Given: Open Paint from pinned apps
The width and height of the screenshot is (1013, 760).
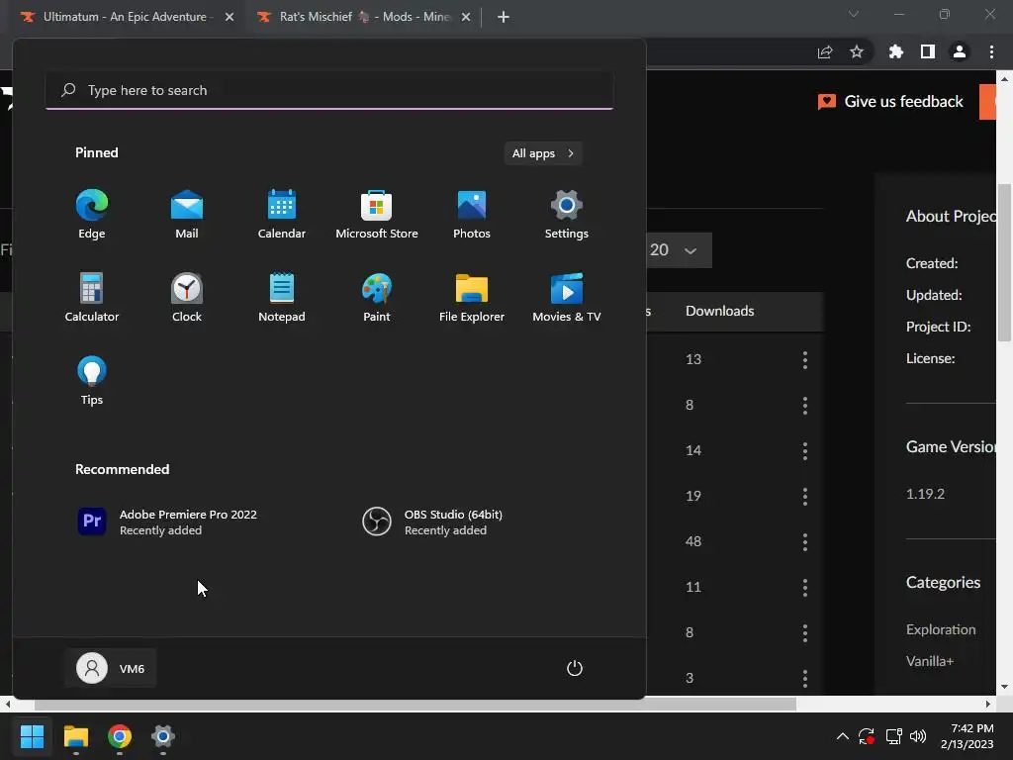Looking at the screenshot, I should point(377,298).
